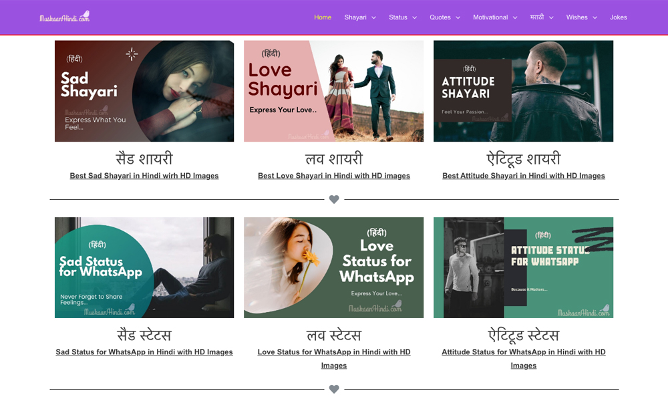The image size is (668, 401).
Task: Open Love Status for WhatsApp thumbnail
Action: click(x=333, y=267)
